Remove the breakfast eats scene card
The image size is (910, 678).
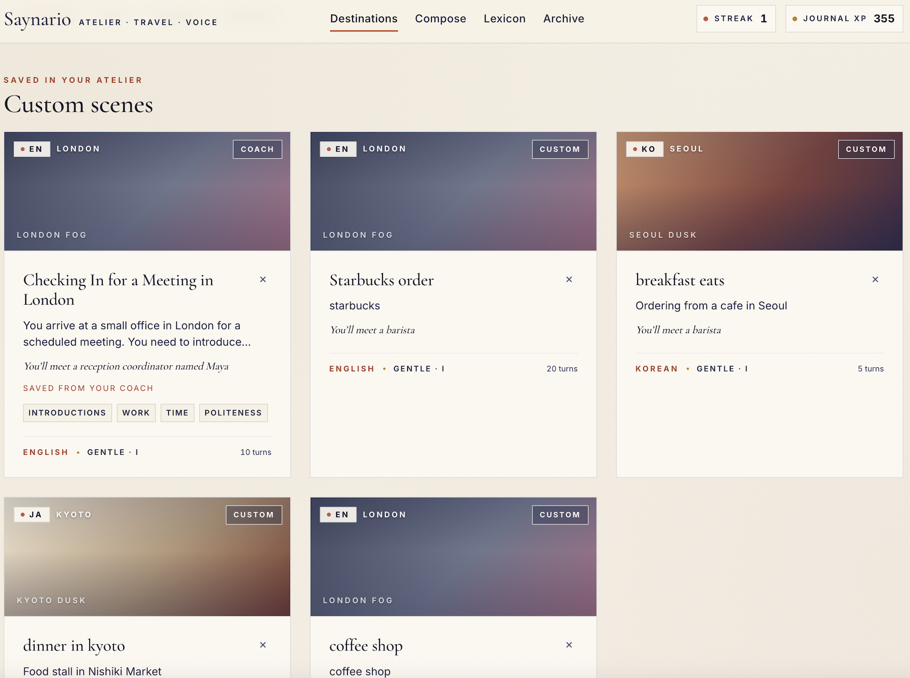pyautogui.click(x=875, y=279)
